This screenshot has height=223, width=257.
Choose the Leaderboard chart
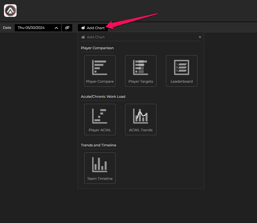click(182, 71)
